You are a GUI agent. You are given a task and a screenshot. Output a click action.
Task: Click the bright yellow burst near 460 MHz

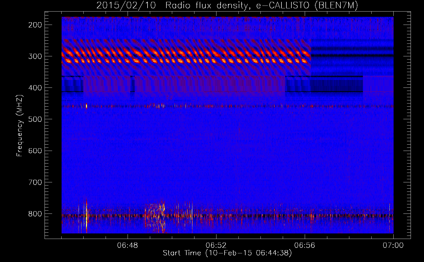86,106
